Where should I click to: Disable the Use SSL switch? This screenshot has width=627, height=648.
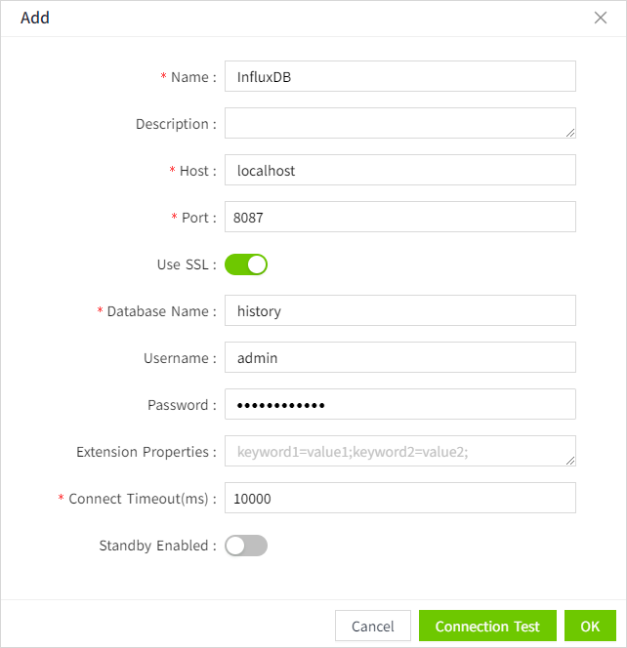(246, 263)
